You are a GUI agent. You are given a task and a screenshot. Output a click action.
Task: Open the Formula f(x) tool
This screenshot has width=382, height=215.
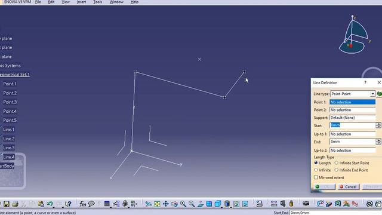tap(82, 204)
